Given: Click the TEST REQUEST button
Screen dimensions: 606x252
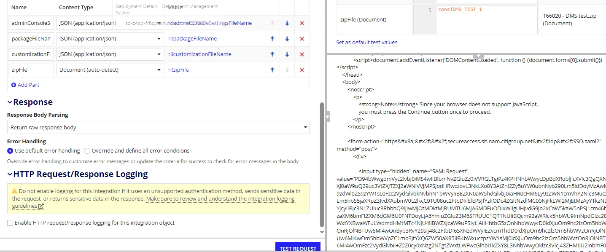Looking at the screenshot, I should [298, 247].
